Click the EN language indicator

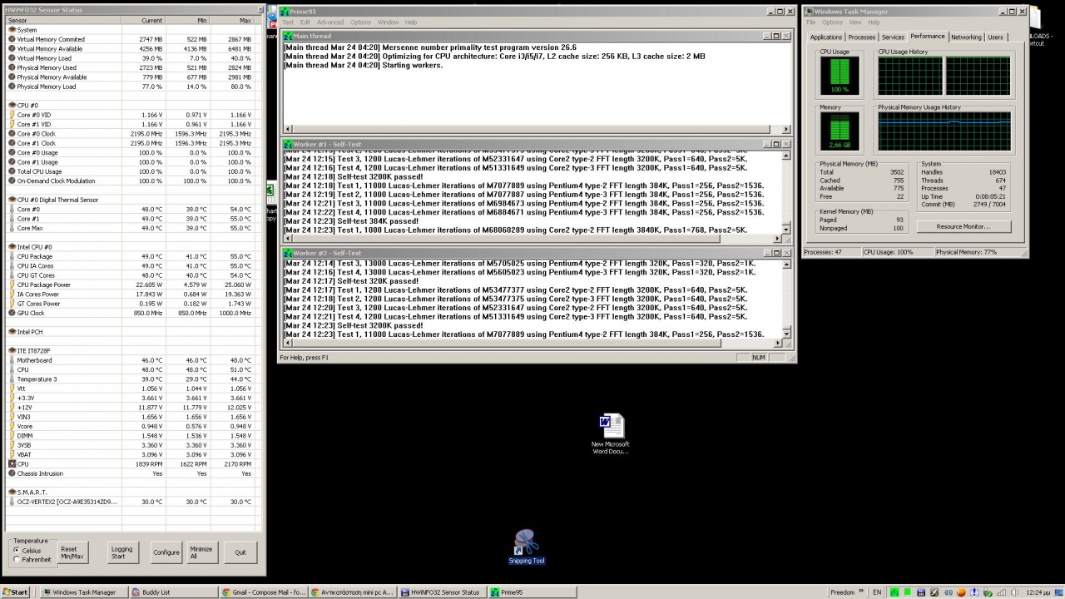coord(877,592)
